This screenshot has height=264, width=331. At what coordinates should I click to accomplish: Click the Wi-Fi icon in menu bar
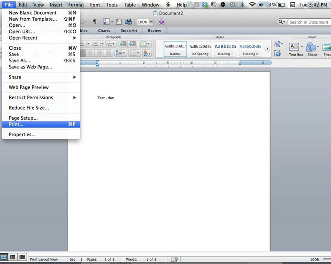tap(252, 4)
